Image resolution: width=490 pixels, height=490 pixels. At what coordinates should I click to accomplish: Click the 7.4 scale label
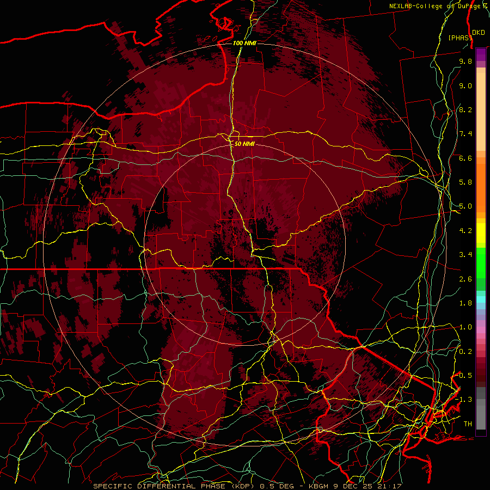click(465, 134)
